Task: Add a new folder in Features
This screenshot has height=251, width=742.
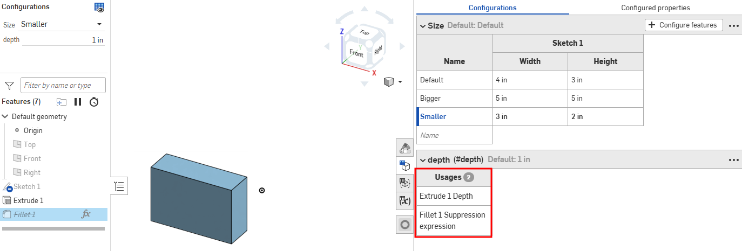Action: coord(61,102)
